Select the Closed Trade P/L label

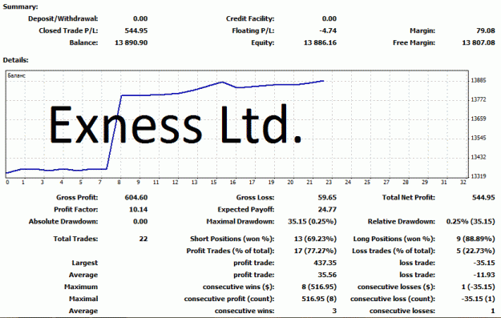[x=68, y=30]
